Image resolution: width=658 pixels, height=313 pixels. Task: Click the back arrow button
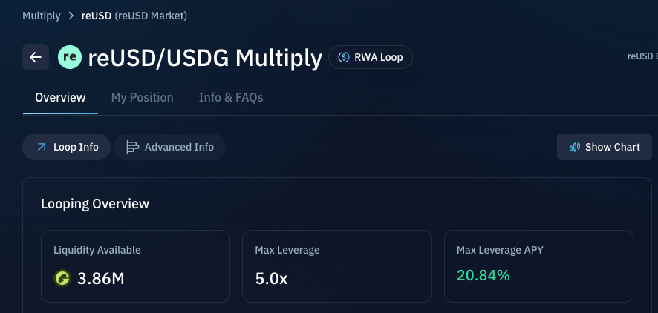(36, 57)
